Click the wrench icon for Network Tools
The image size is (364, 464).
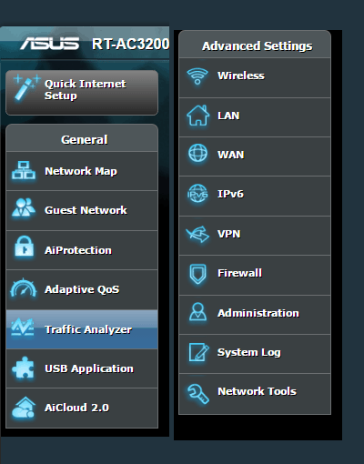197,393
